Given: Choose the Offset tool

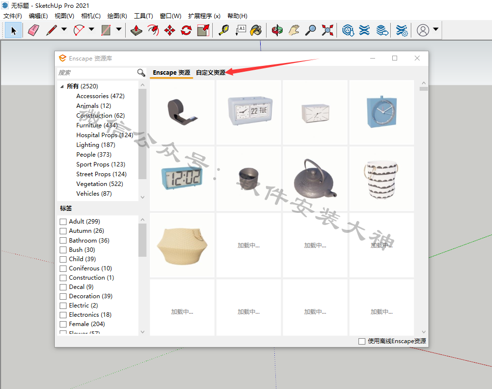Looking at the screenshot, I should (153, 30).
